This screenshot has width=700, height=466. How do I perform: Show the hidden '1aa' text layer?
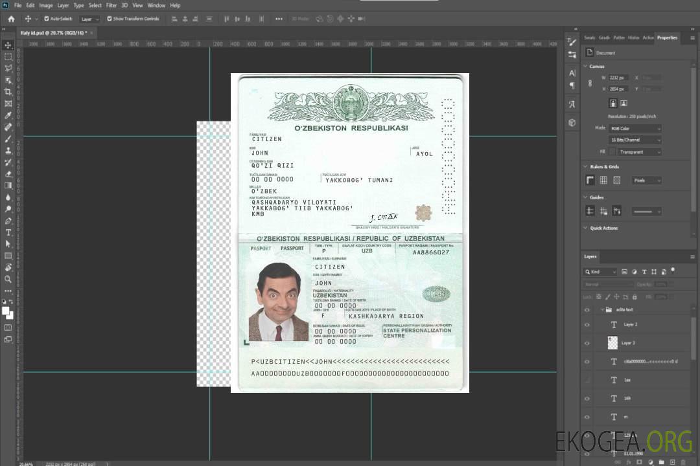click(x=587, y=380)
